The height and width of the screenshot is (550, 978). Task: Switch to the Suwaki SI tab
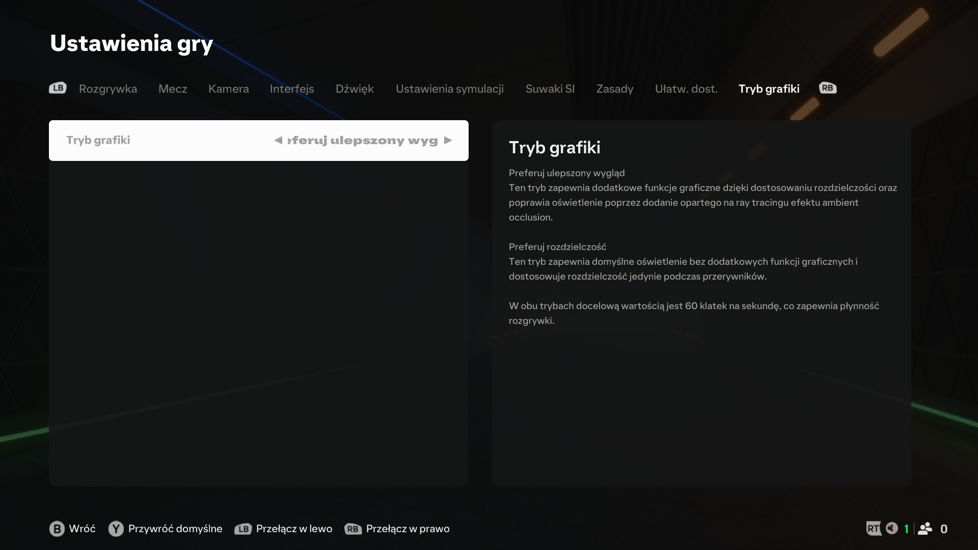(x=550, y=89)
